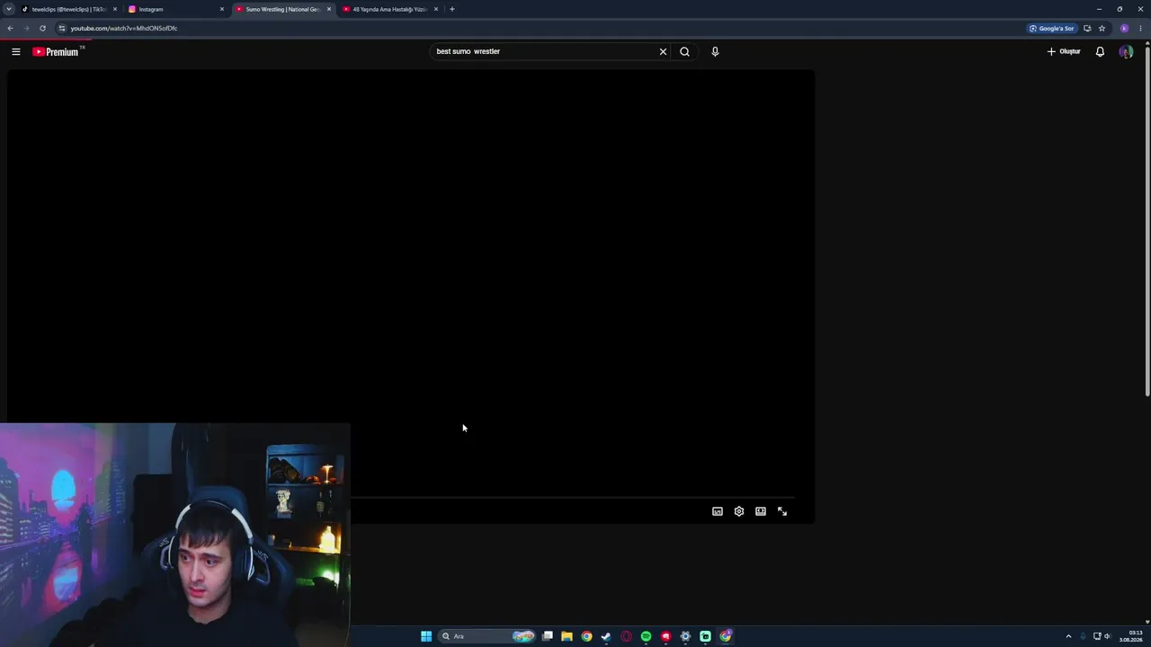Expand the tab search dropdown arrow
The image size is (1151, 647).
(x=9, y=9)
